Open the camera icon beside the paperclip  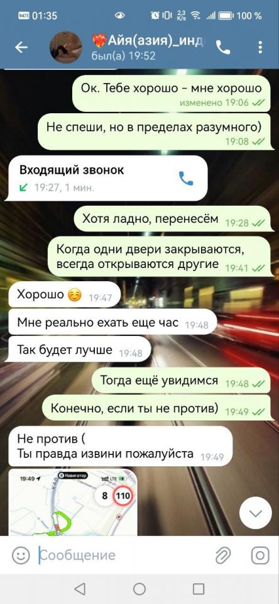point(260,555)
